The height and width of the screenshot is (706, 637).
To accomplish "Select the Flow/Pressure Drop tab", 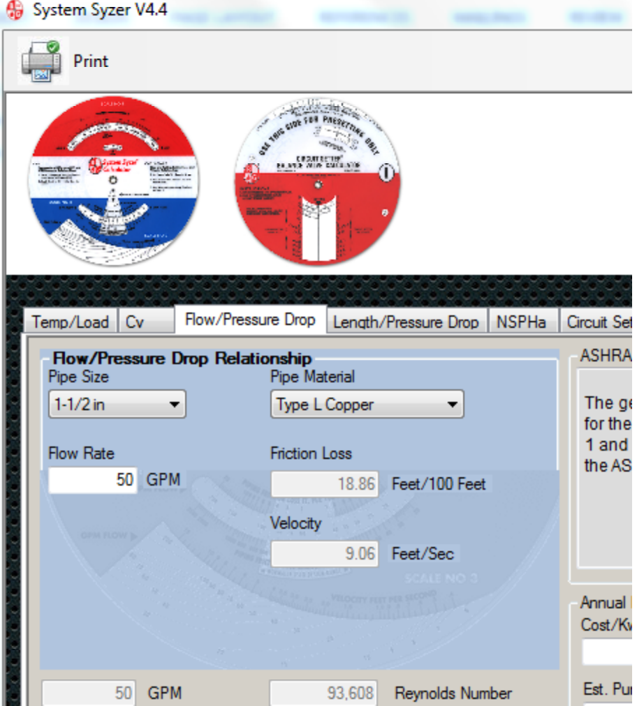I will (x=250, y=320).
